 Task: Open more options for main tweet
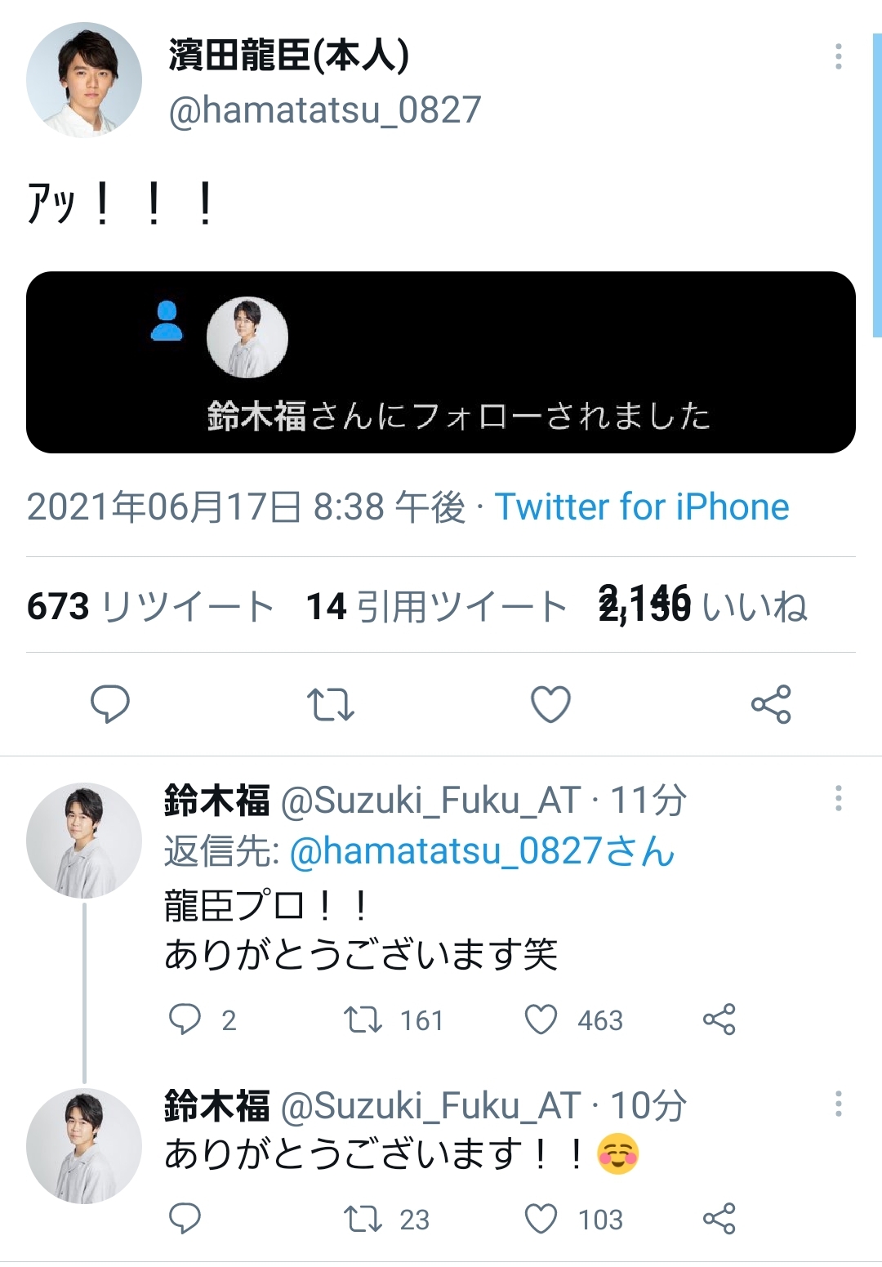pyautogui.click(x=838, y=56)
